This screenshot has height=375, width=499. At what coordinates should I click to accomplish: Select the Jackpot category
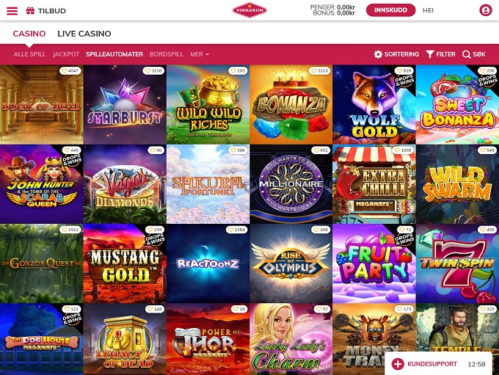66,54
